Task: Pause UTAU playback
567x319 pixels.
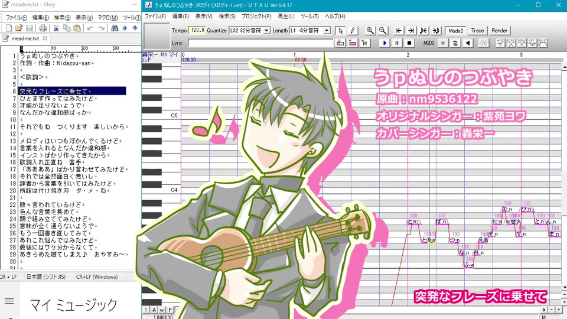Action: click(x=397, y=43)
